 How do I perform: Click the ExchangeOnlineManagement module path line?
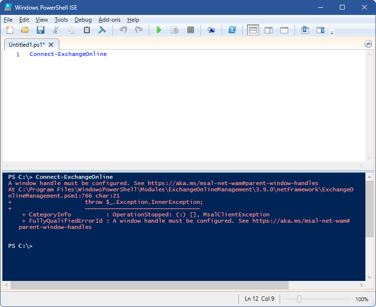(181, 192)
